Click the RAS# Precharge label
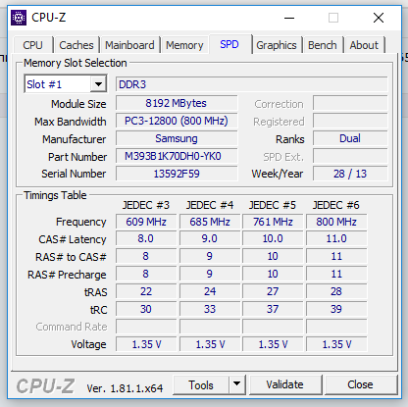408x407 pixels. pyautogui.click(x=67, y=275)
